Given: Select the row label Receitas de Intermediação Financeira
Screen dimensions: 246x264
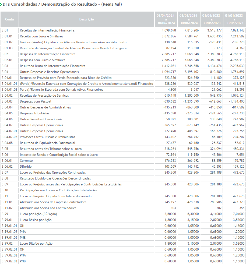Looking at the screenshot, I should tap(47, 30).
